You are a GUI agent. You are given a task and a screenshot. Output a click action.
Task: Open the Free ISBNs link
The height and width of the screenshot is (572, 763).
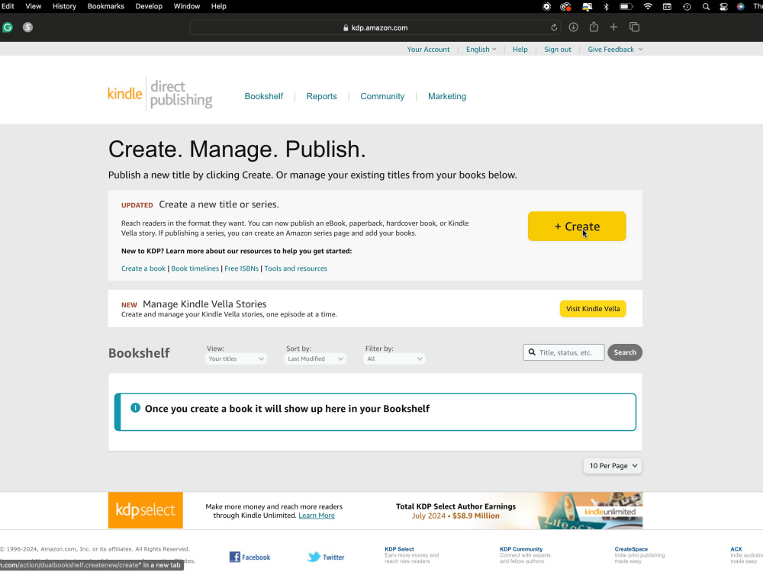tap(241, 268)
